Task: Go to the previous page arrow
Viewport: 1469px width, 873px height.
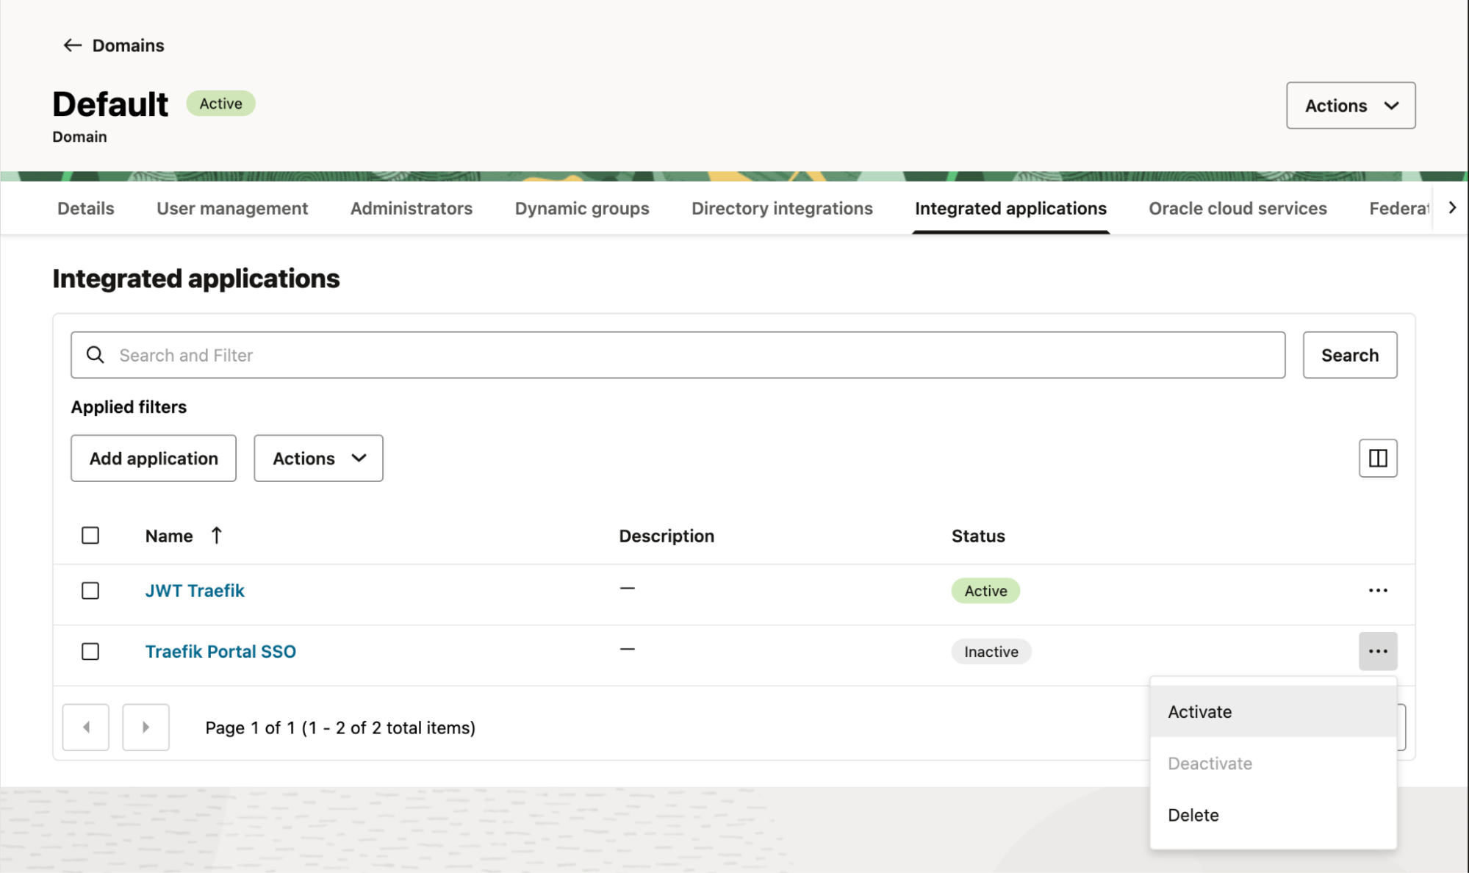Action: click(86, 727)
